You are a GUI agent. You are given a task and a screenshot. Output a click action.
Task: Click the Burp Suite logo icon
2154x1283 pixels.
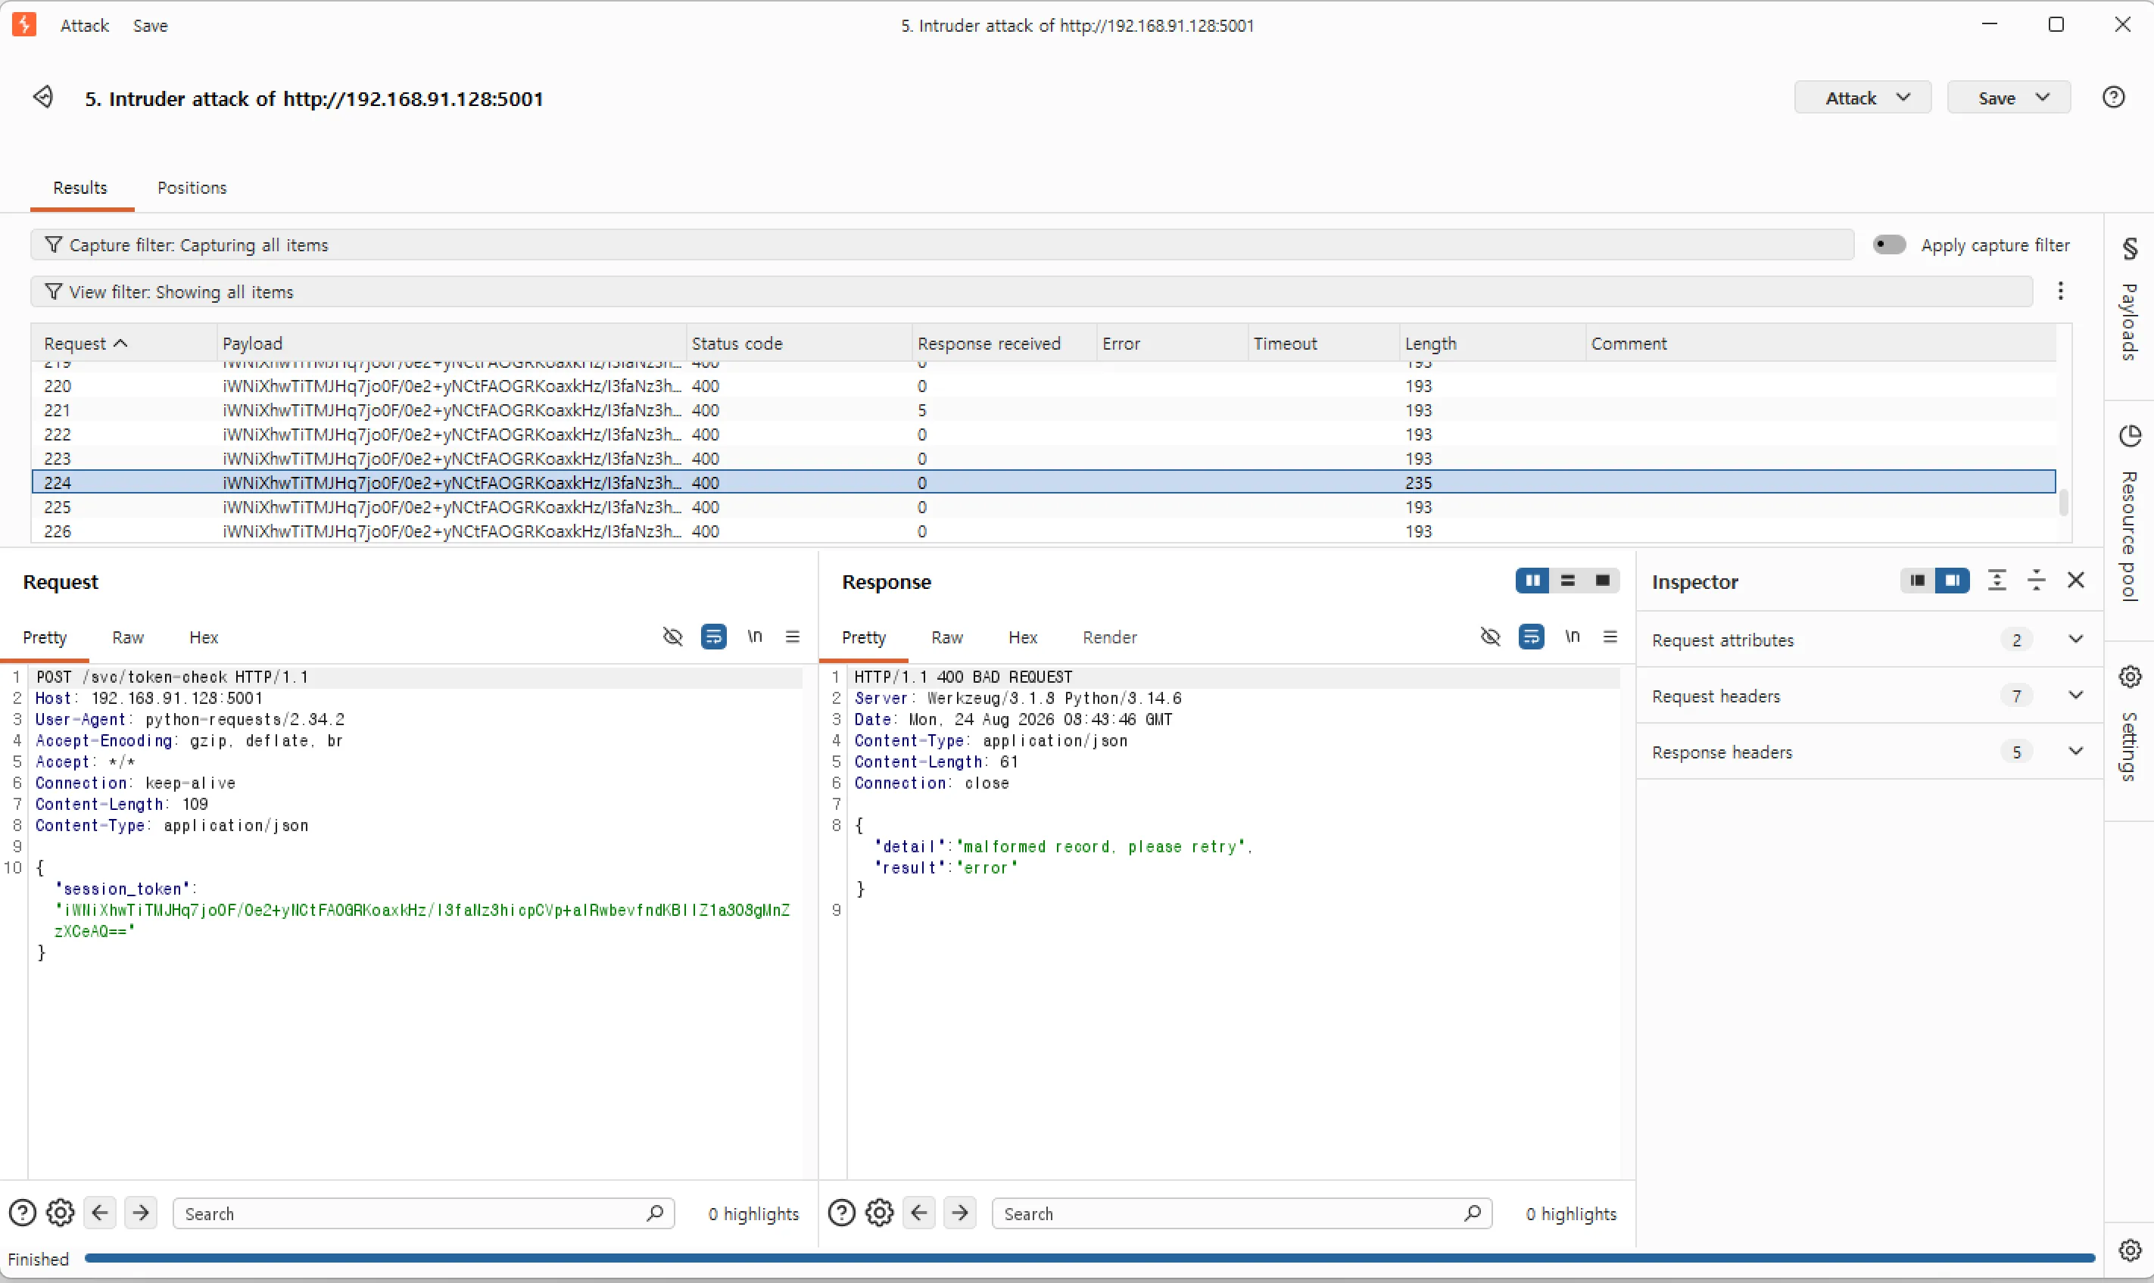coord(24,24)
